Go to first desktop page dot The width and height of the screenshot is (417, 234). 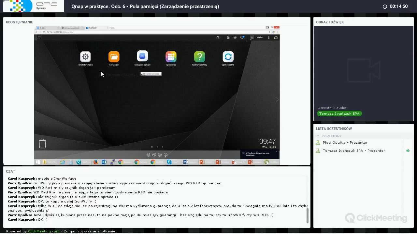[x=152, y=147]
